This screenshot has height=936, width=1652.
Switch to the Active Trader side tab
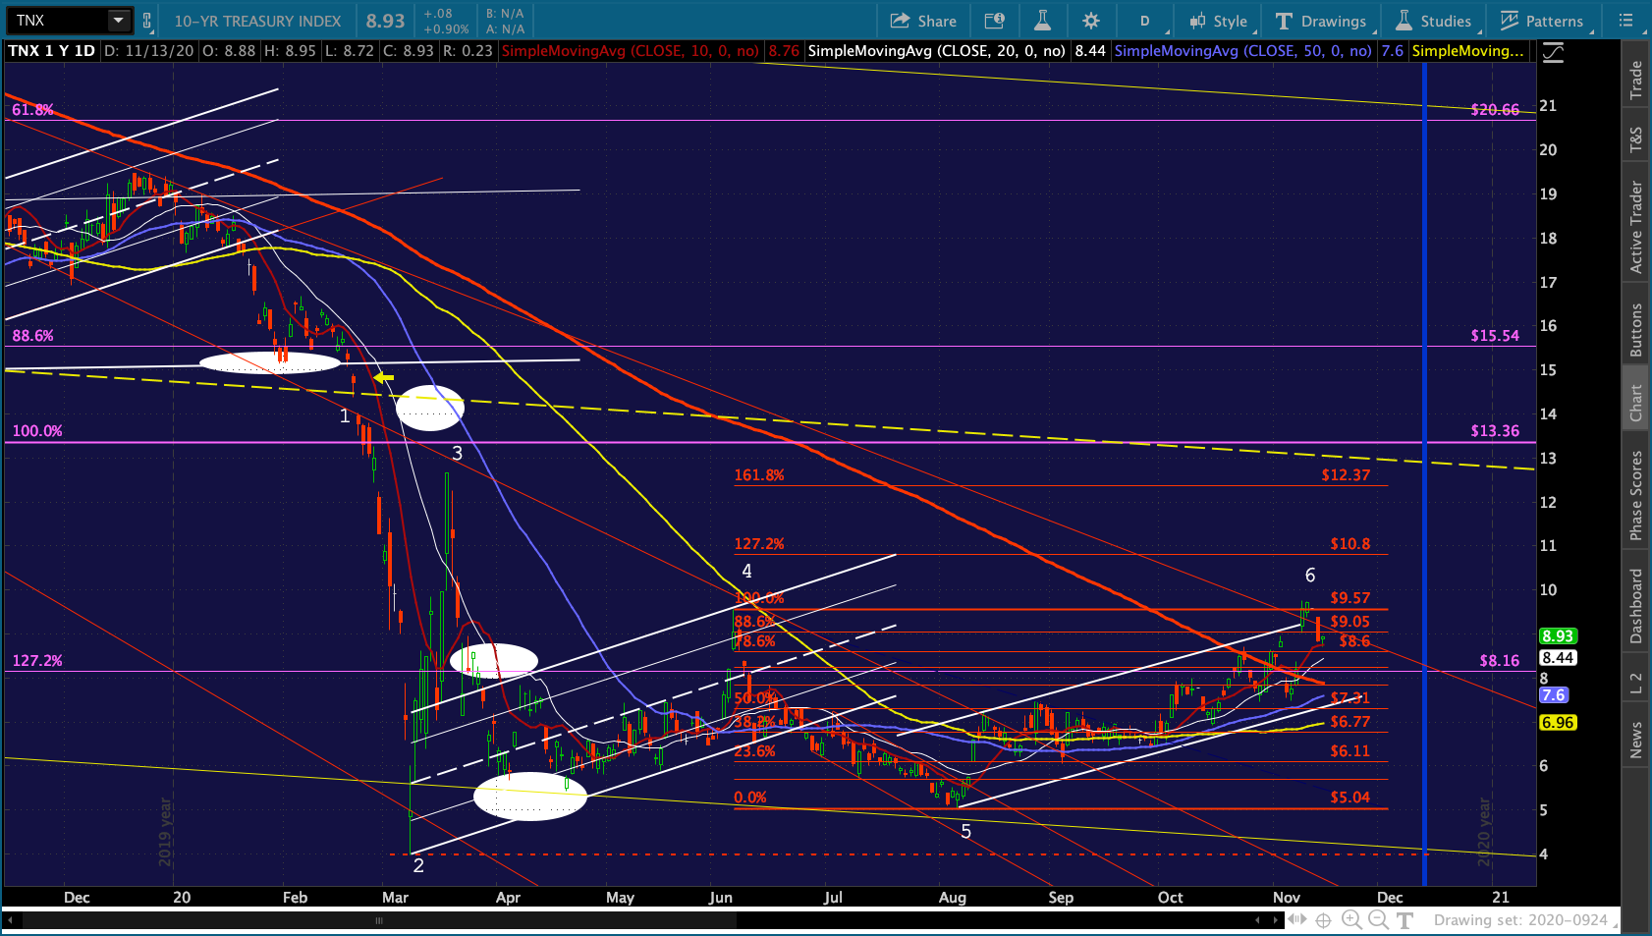tap(1636, 227)
